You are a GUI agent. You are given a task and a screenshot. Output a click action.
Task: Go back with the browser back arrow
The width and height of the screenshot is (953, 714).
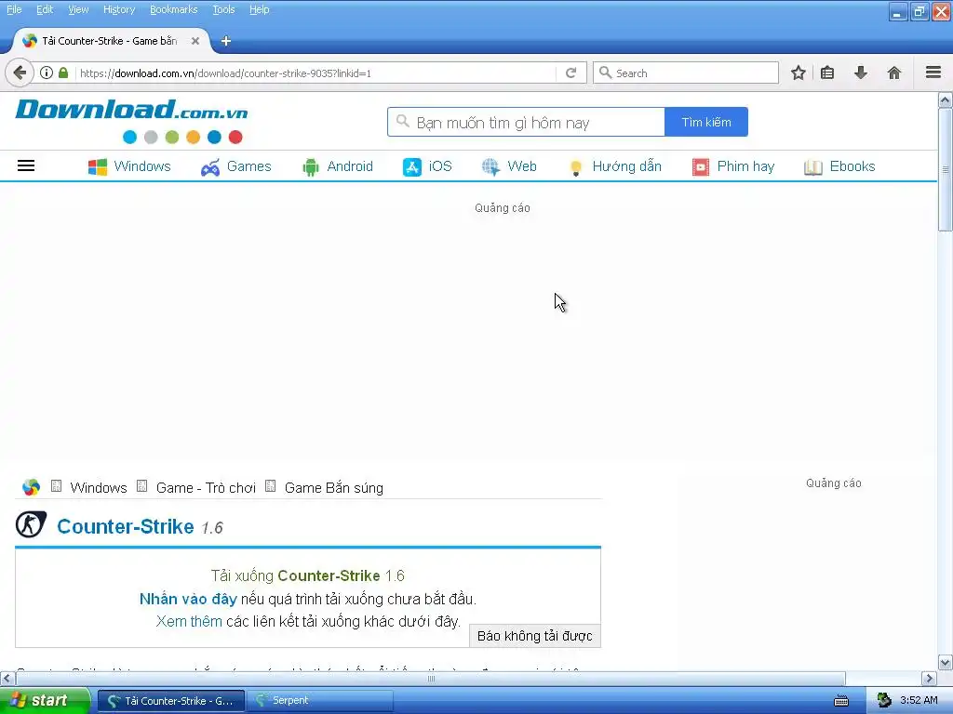pyautogui.click(x=20, y=73)
